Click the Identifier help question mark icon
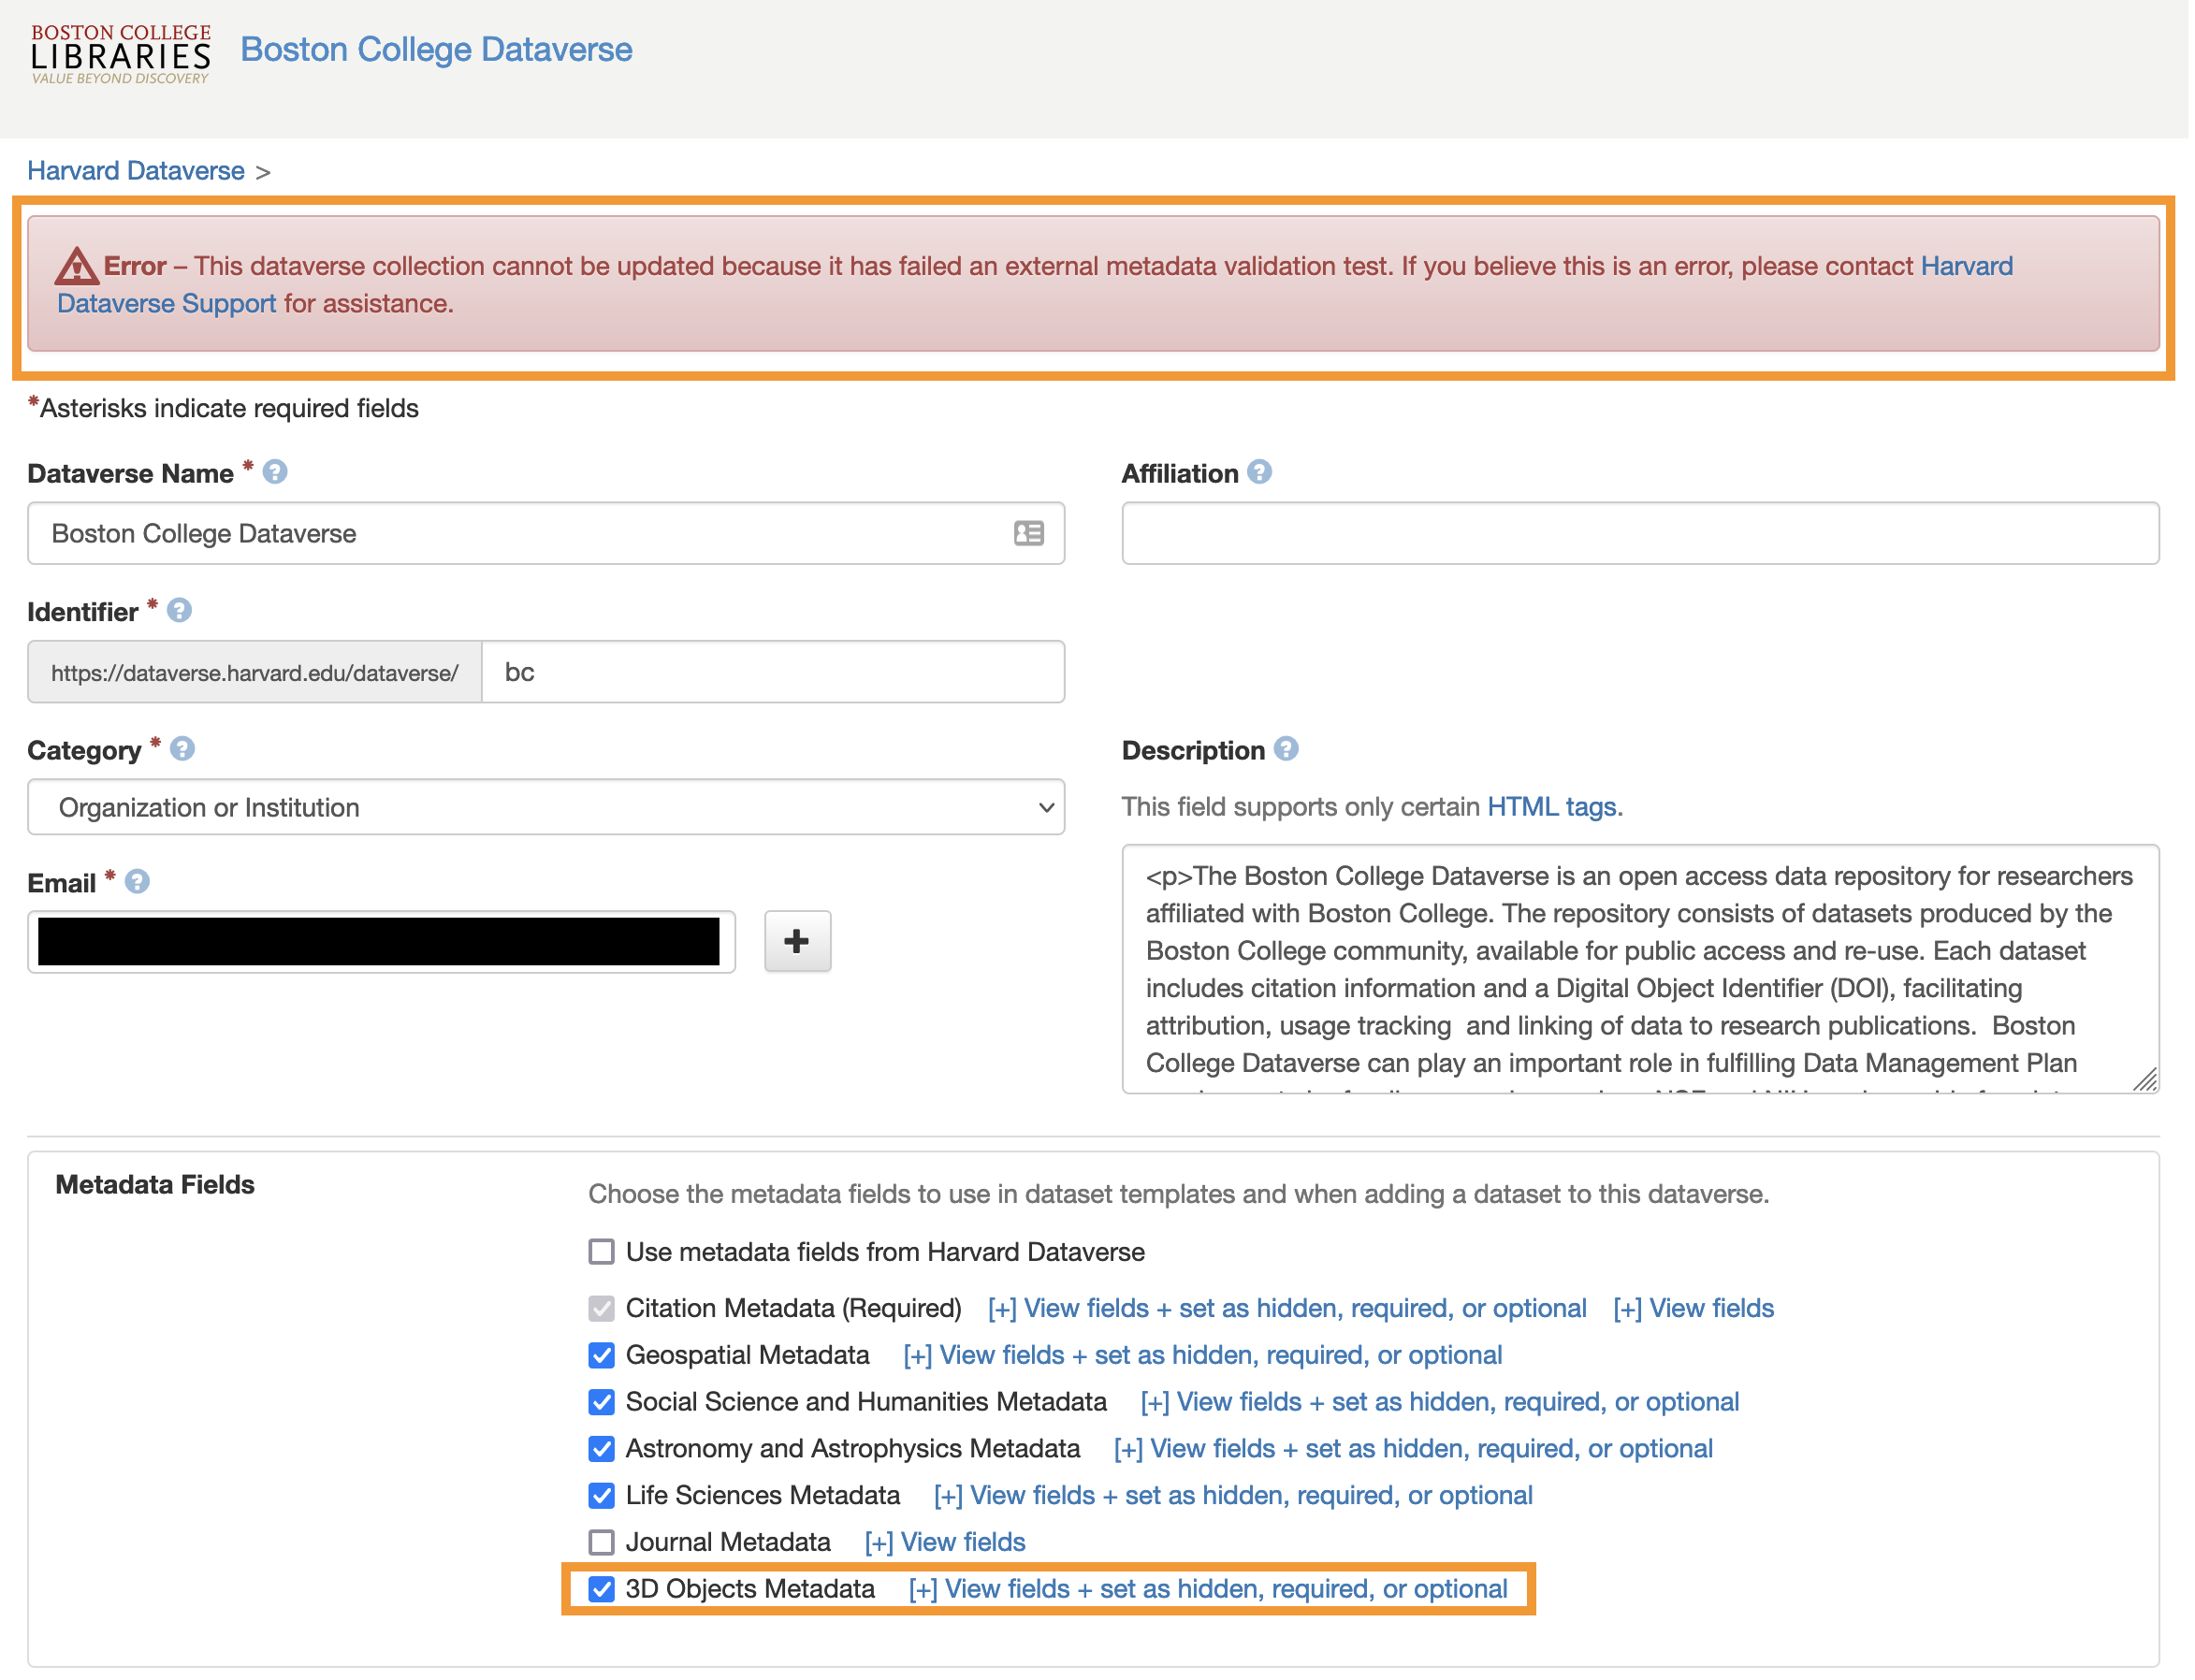 coord(179,611)
